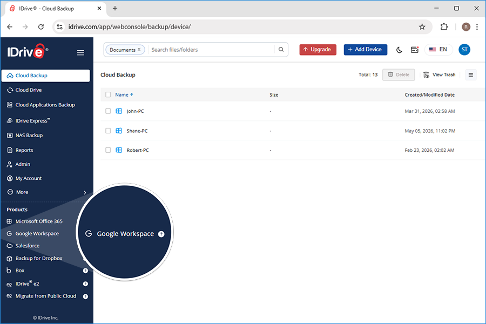Open Admin section
The image size is (486, 324).
tap(23, 164)
